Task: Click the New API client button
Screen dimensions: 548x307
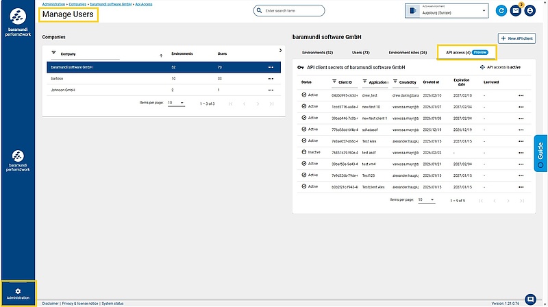Action: pos(516,39)
